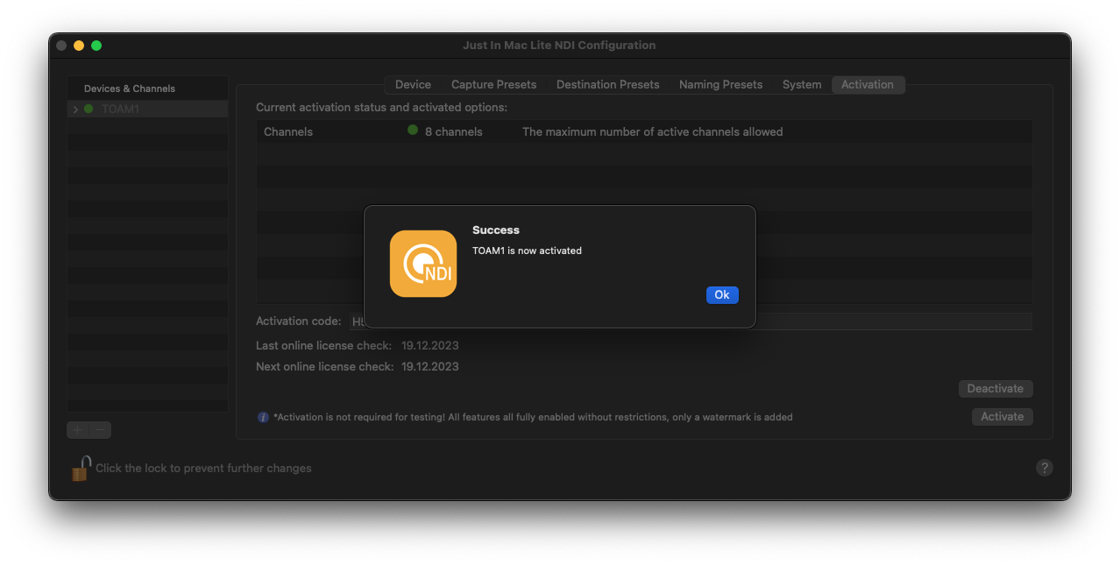
Task: Go to the System tab
Action: click(802, 85)
